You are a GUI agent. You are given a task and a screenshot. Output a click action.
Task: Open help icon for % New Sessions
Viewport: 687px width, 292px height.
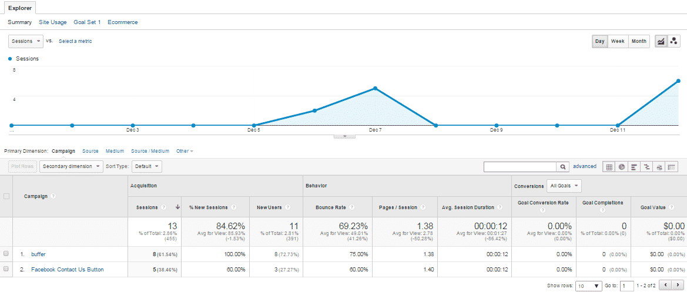[233, 207]
